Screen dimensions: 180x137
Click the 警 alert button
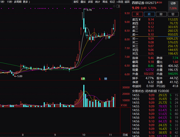173,14
